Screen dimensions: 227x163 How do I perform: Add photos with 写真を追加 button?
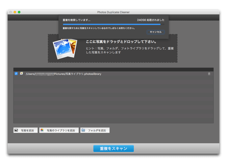(25, 130)
